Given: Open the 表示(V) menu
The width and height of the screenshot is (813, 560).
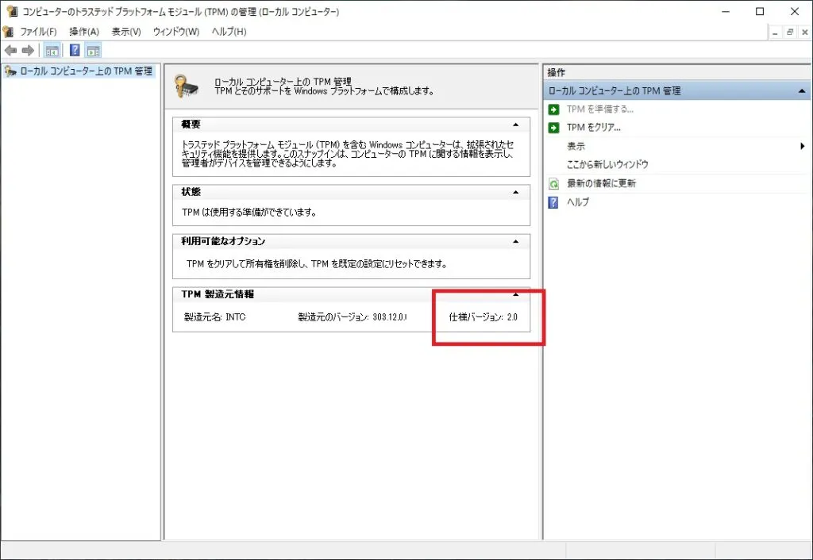Looking at the screenshot, I should [126, 32].
